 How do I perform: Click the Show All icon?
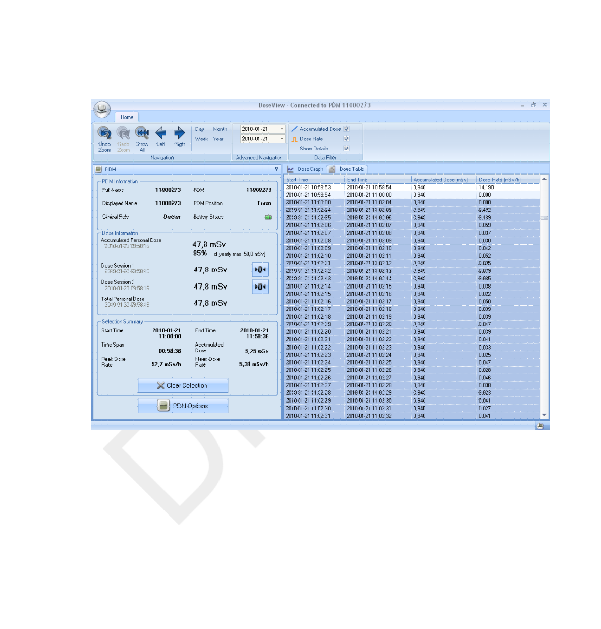click(142, 133)
